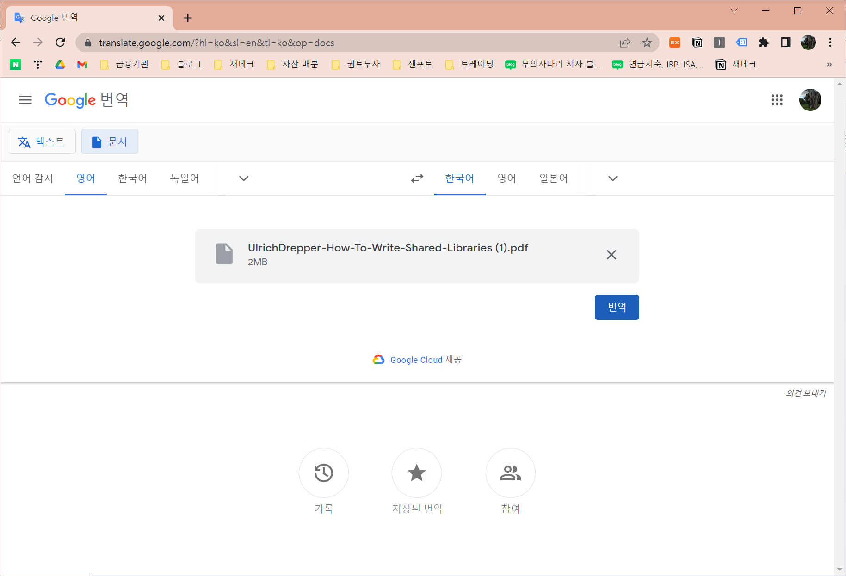Screen dimensions: 846x576
Task: Select 한국어 as target language
Action: click(460, 178)
